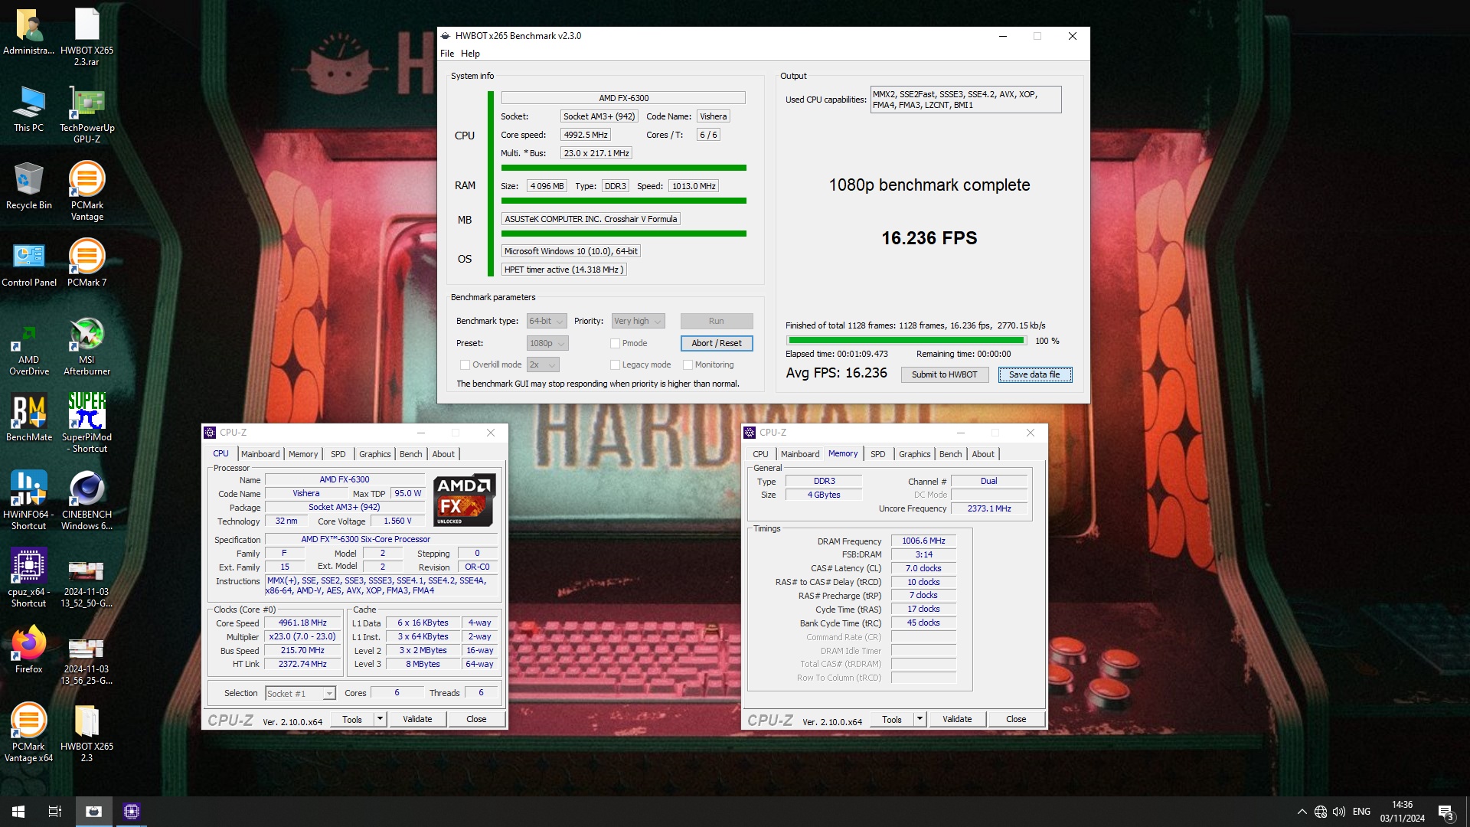This screenshot has width=1470, height=827.
Task: Switch to Mainboard tab in left CPU-Z
Action: point(260,454)
